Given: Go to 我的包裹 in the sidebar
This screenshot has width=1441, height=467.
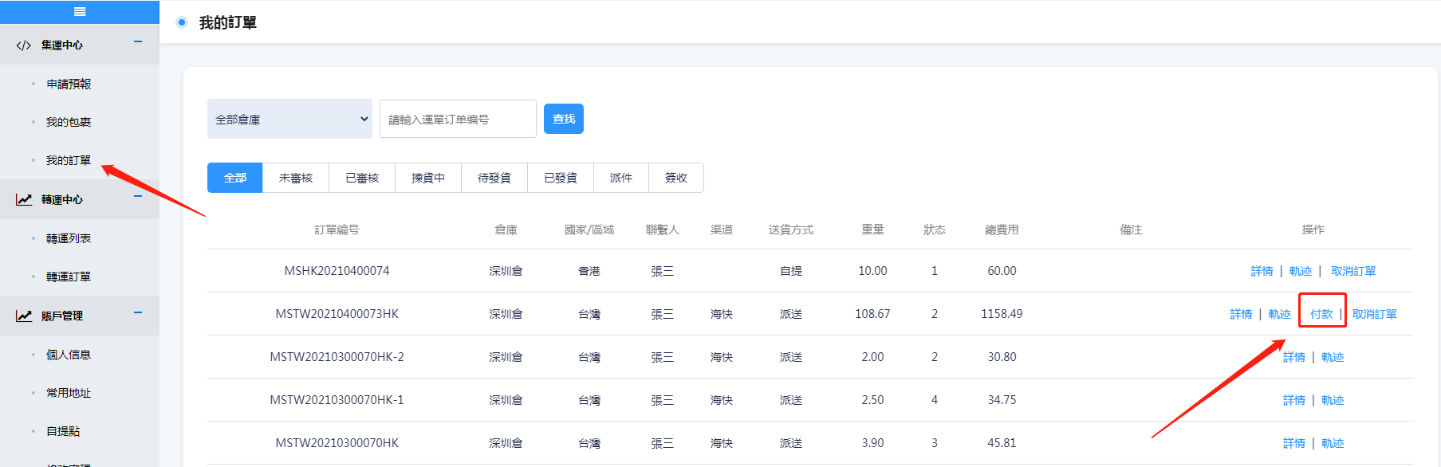Looking at the screenshot, I should coord(69,122).
